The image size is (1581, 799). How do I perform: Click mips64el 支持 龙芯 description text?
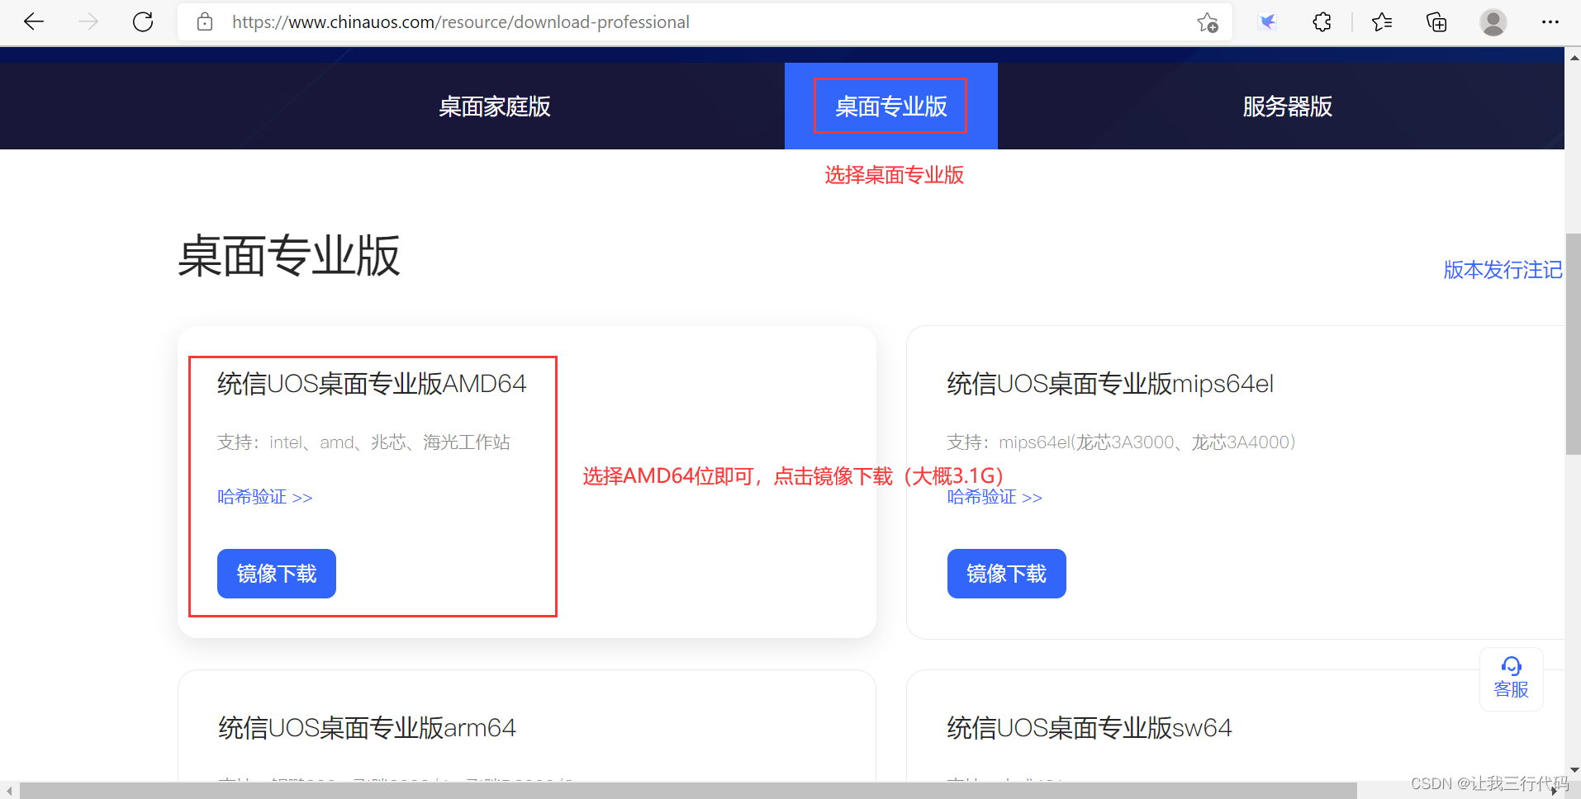click(1121, 442)
